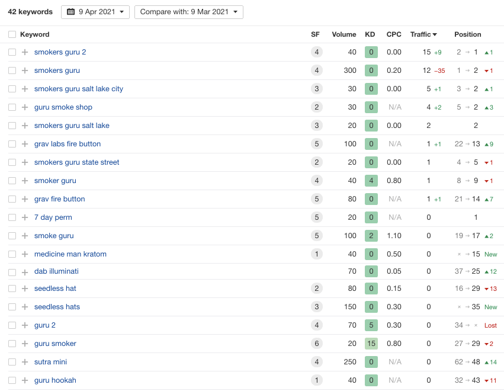The height and width of the screenshot is (391, 504).
Task: Click New status for medicine man kratom
Action: [491, 254]
